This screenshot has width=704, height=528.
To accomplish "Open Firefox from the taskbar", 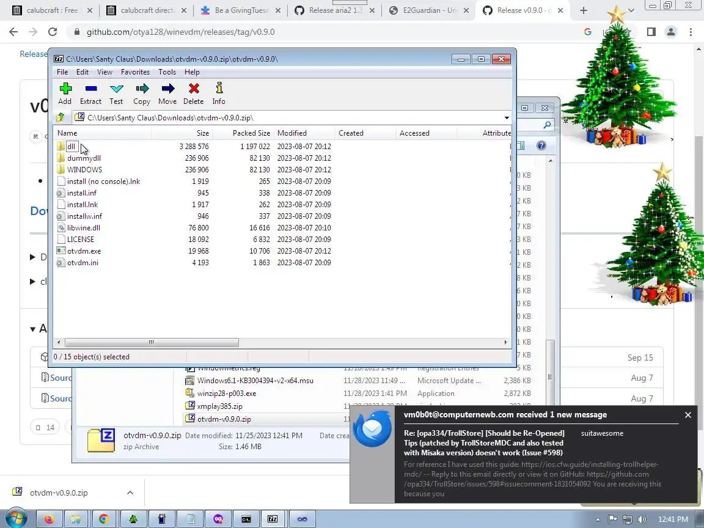I will point(49,519).
